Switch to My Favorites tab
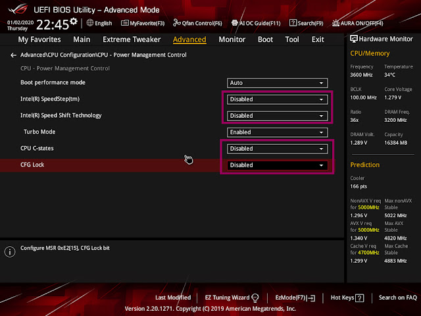 coord(39,39)
